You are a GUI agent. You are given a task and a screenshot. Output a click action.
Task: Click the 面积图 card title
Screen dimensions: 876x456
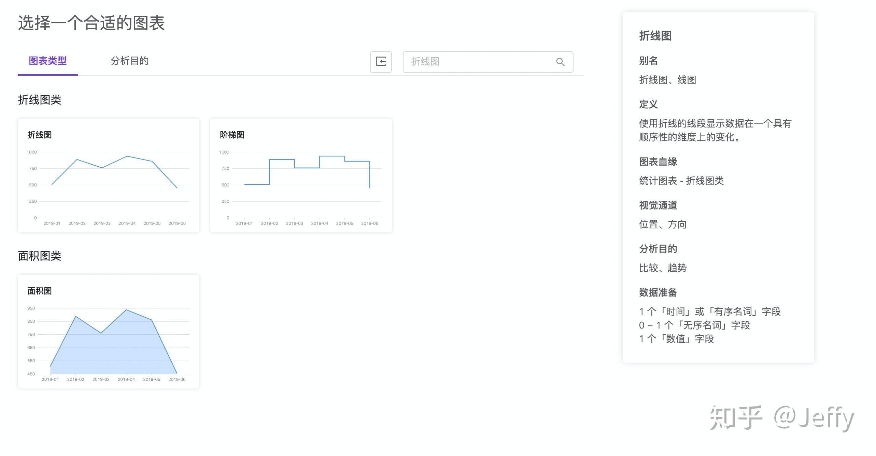click(x=40, y=291)
